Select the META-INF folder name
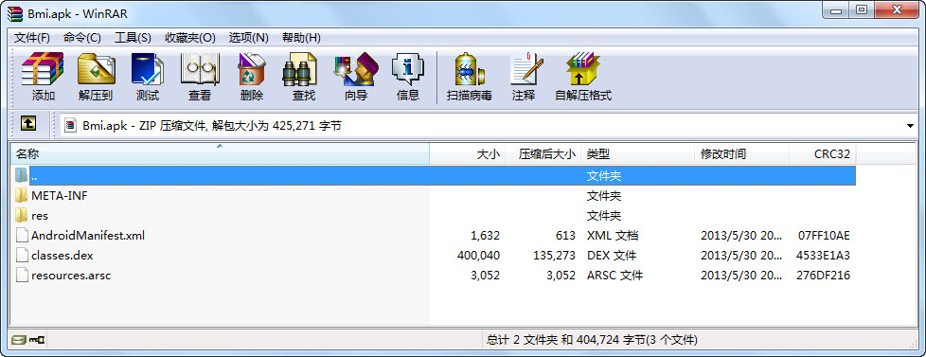This screenshot has height=357, width=926. click(x=60, y=196)
